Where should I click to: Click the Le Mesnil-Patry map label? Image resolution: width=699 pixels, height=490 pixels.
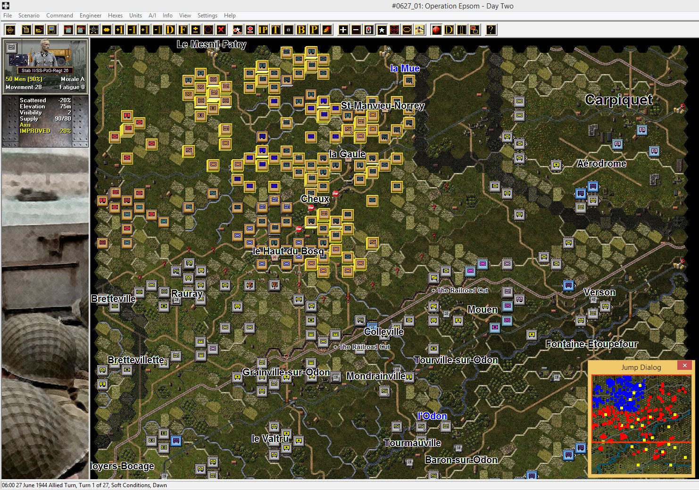pyautogui.click(x=211, y=44)
